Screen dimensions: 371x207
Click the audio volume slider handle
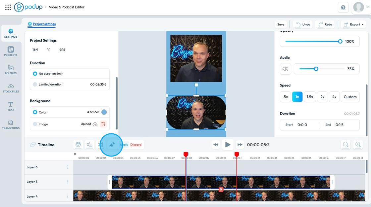click(316, 69)
